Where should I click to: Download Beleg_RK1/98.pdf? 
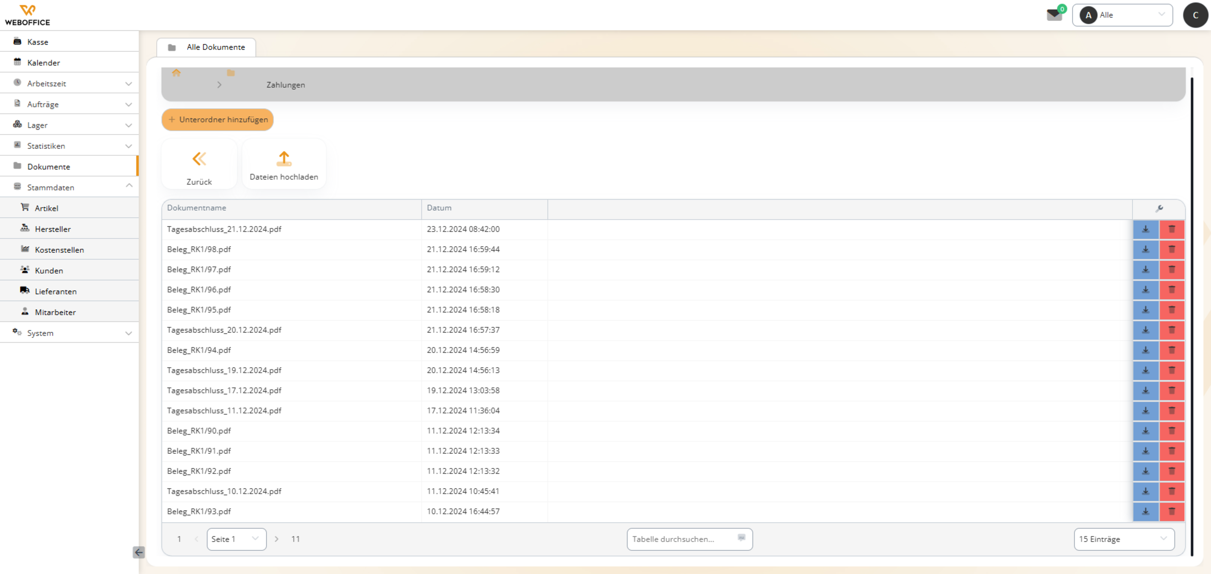(1146, 249)
